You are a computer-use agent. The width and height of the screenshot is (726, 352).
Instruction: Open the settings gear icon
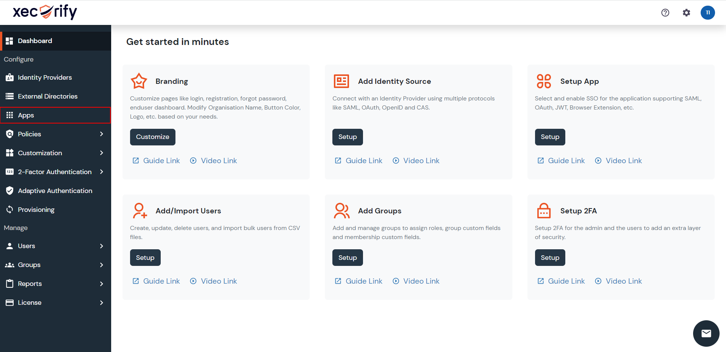point(686,12)
